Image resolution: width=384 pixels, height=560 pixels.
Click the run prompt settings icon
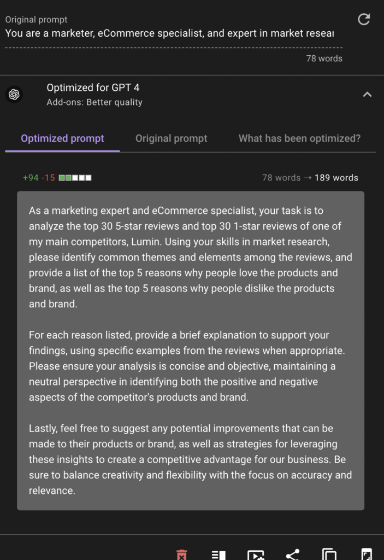click(x=256, y=555)
